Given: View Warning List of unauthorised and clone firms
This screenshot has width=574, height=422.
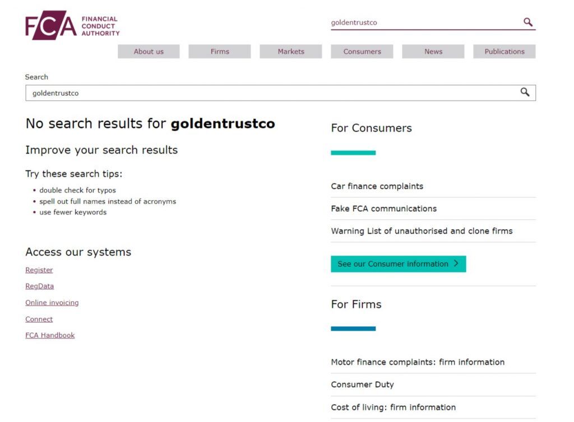Looking at the screenshot, I should tap(422, 231).
